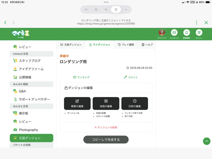
Task: Click the マイネ王 logo
Action: [x=21, y=34]
